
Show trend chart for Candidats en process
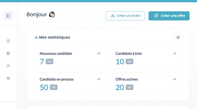pyautogui.click(x=99, y=79)
